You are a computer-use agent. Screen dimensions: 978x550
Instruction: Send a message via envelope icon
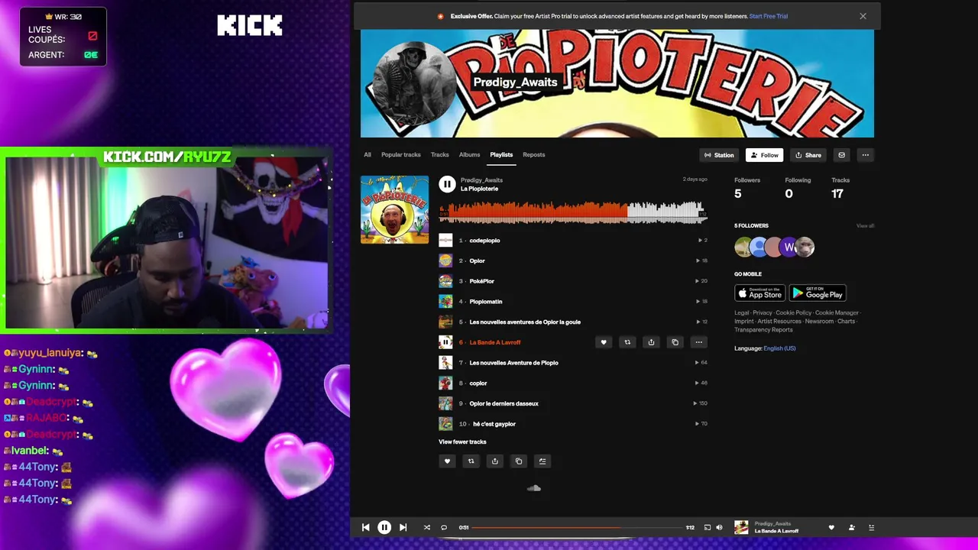tap(841, 155)
